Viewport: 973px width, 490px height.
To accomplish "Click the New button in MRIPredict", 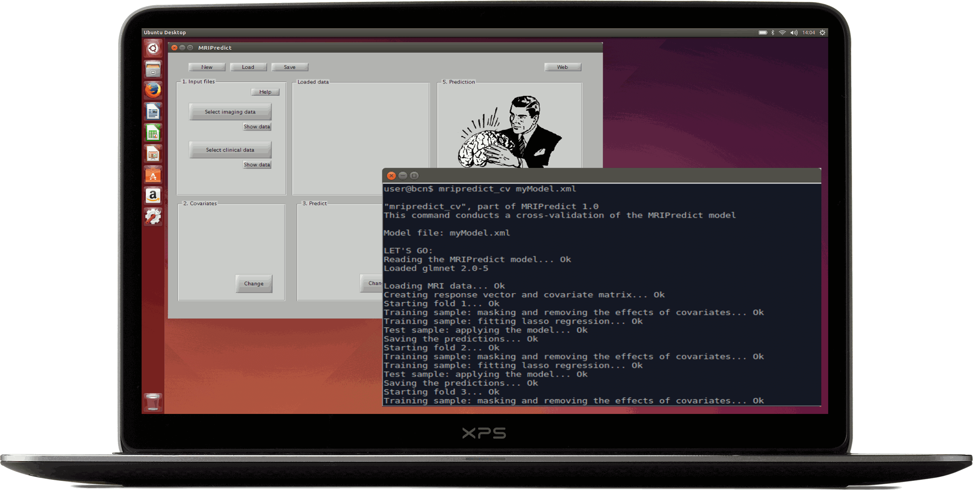I will (x=207, y=67).
